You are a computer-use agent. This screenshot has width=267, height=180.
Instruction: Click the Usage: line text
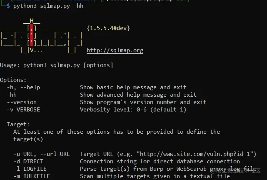pos(57,65)
